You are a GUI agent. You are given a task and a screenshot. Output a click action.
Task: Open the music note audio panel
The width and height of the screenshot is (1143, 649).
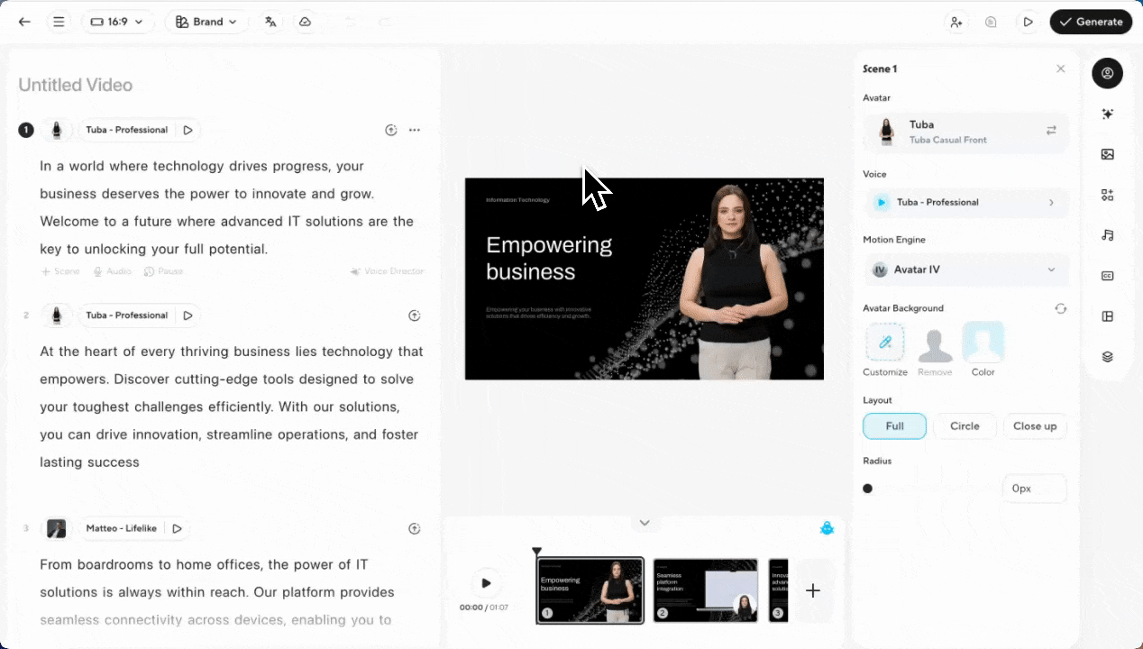pos(1107,235)
